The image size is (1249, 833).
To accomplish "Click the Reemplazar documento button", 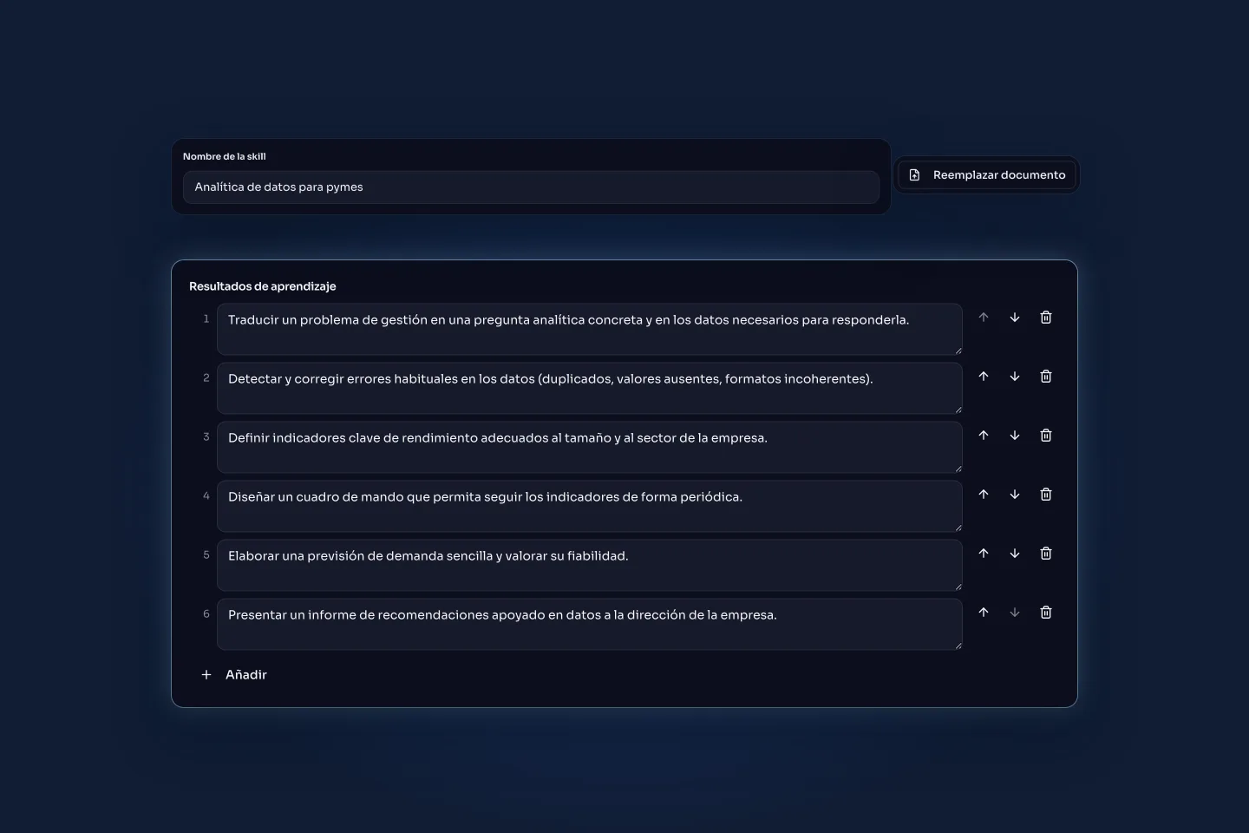I will 987,175.
